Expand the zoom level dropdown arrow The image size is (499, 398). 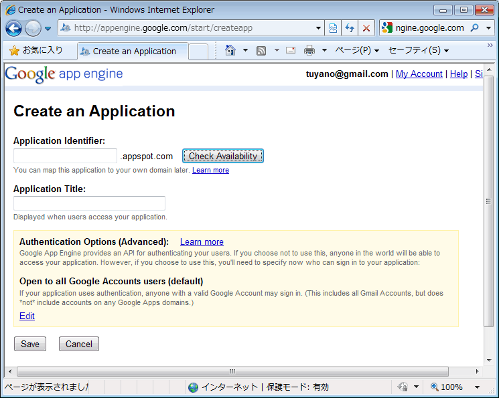(477, 387)
